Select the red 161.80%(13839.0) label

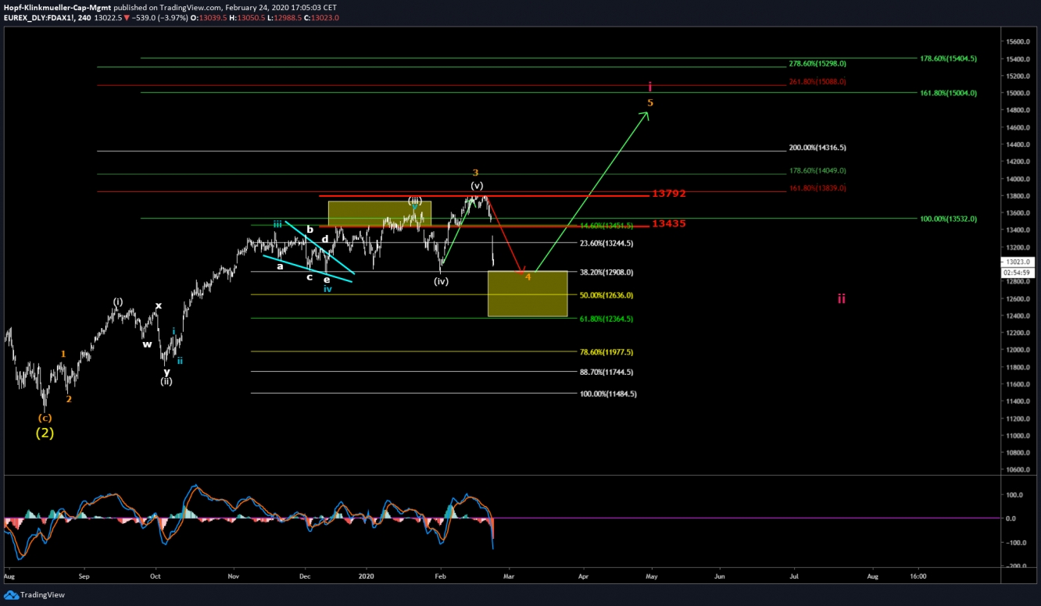[x=817, y=188]
